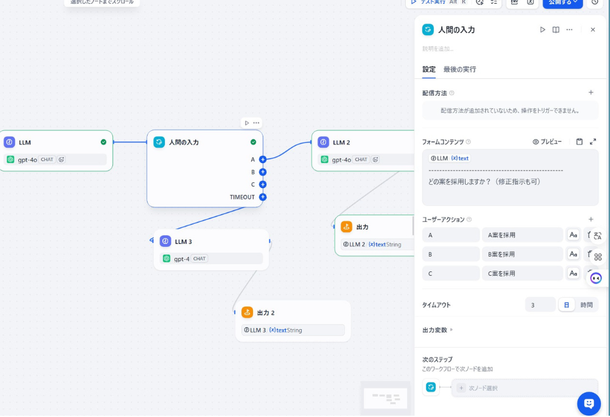The width and height of the screenshot is (610, 417).
Task: Open the chat assistant bubble
Action: [x=589, y=404]
